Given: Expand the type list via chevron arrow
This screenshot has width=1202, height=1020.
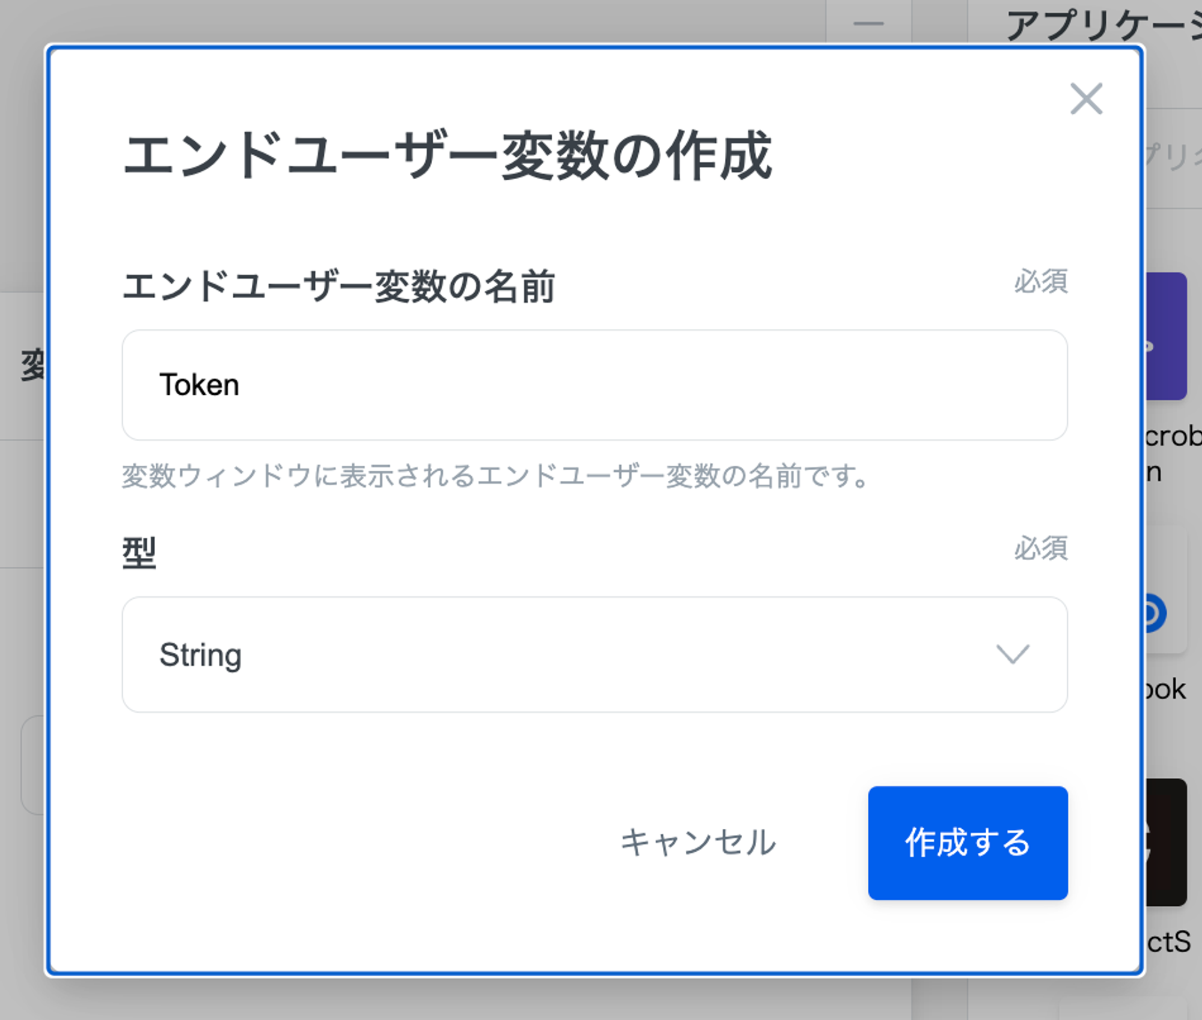Looking at the screenshot, I should (1013, 655).
